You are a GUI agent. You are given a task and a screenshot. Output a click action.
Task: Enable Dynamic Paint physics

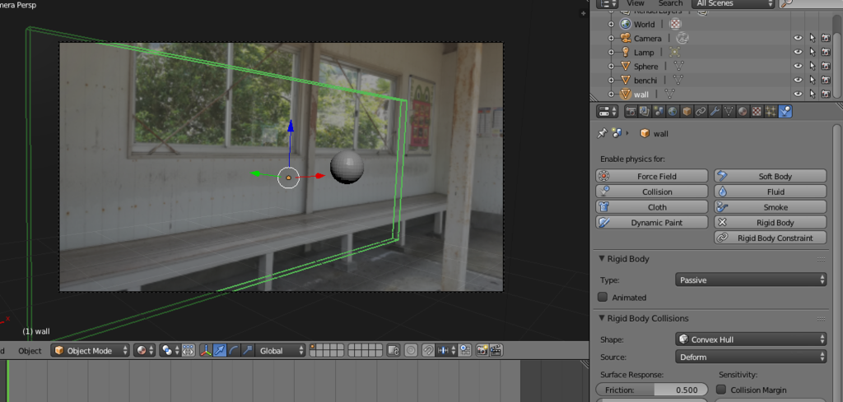point(652,222)
